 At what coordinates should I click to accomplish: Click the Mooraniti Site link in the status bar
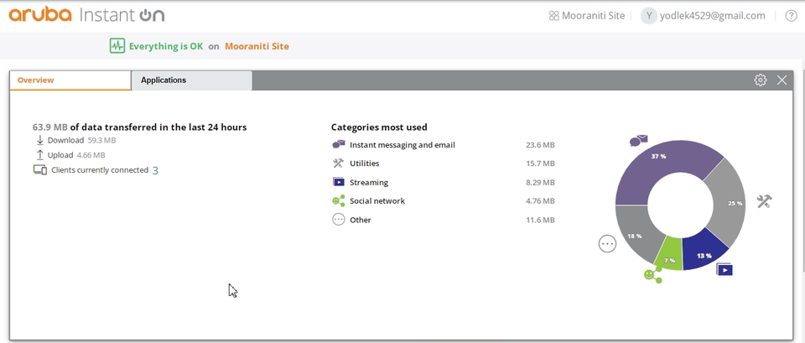point(257,47)
